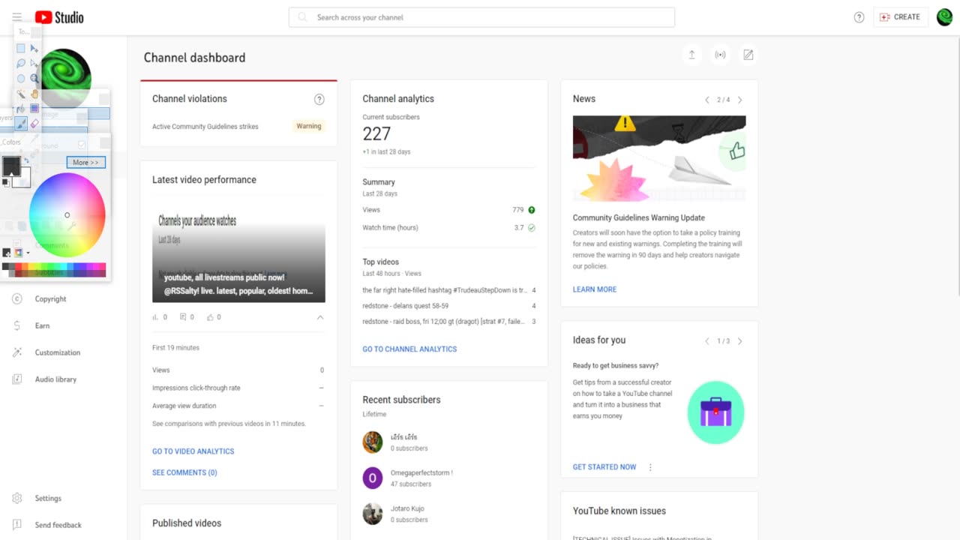960x540 pixels.
Task: Click the Community Guidelines news image
Action: (659, 158)
